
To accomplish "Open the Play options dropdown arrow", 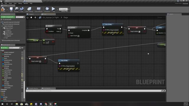I will [x=58, y=9].
